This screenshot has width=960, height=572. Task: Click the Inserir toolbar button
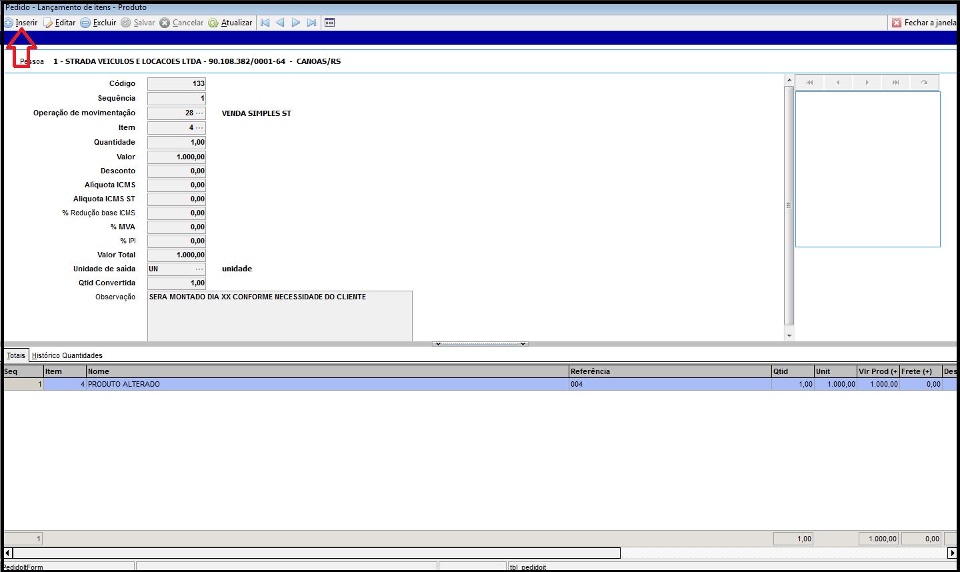21,23
